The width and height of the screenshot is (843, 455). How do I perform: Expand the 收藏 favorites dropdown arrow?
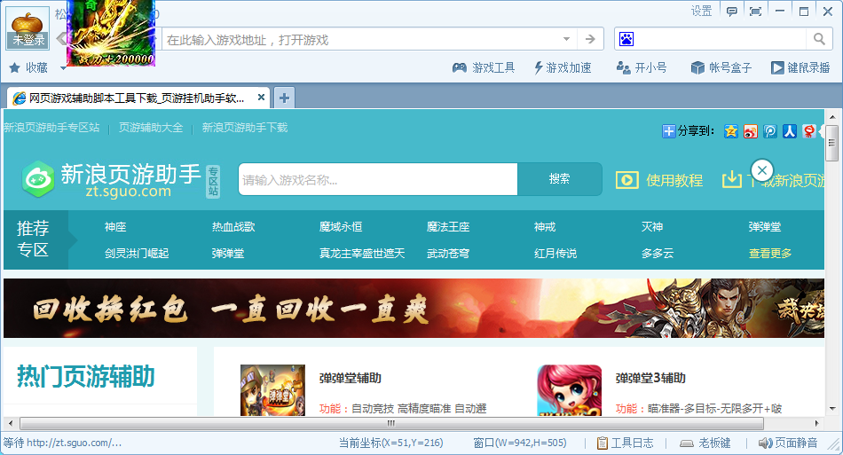[x=64, y=67]
